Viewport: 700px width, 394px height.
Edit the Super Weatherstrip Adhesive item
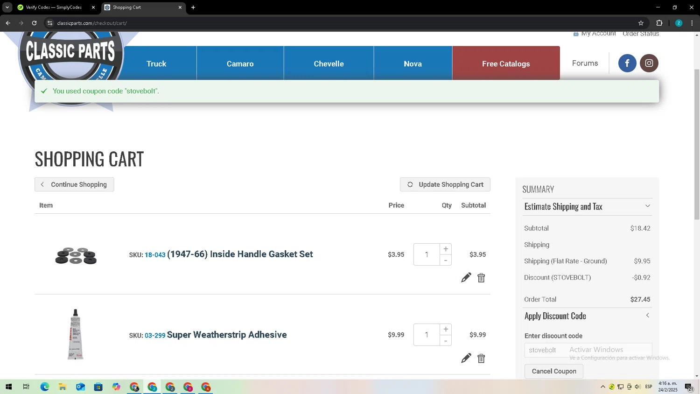(466, 358)
